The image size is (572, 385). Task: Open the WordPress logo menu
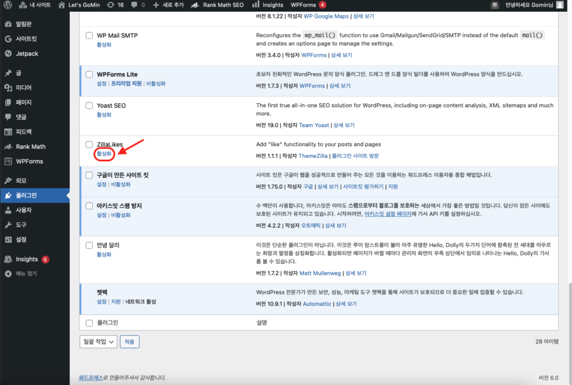pyautogui.click(x=8, y=4)
